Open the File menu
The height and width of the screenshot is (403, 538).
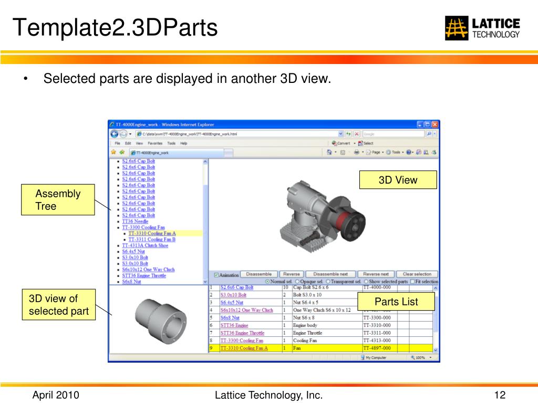pos(117,143)
